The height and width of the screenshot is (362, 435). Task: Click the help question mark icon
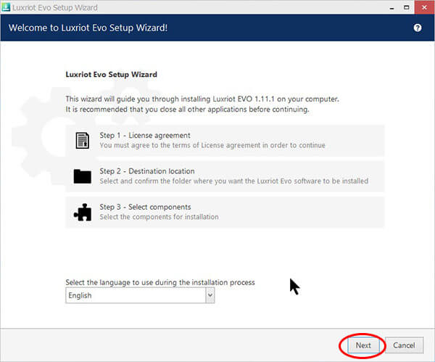pyautogui.click(x=417, y=28)
